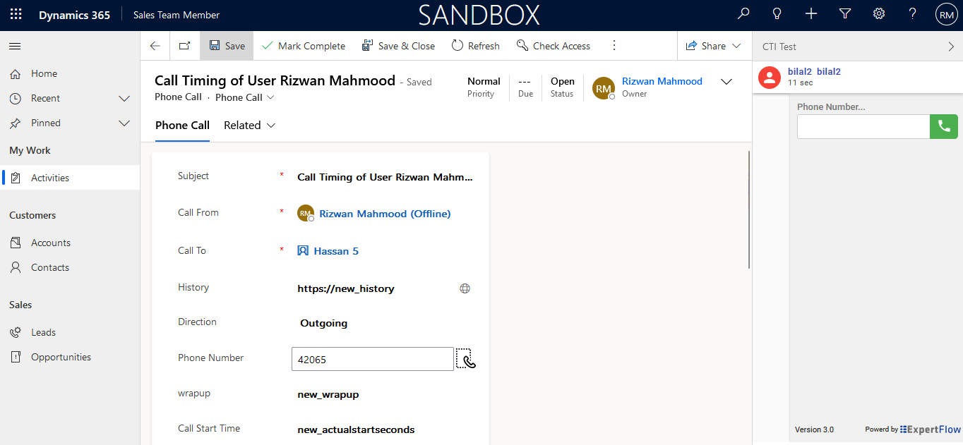Open the Share dropdown menu

pyautogui.click(x=736, y=46)
